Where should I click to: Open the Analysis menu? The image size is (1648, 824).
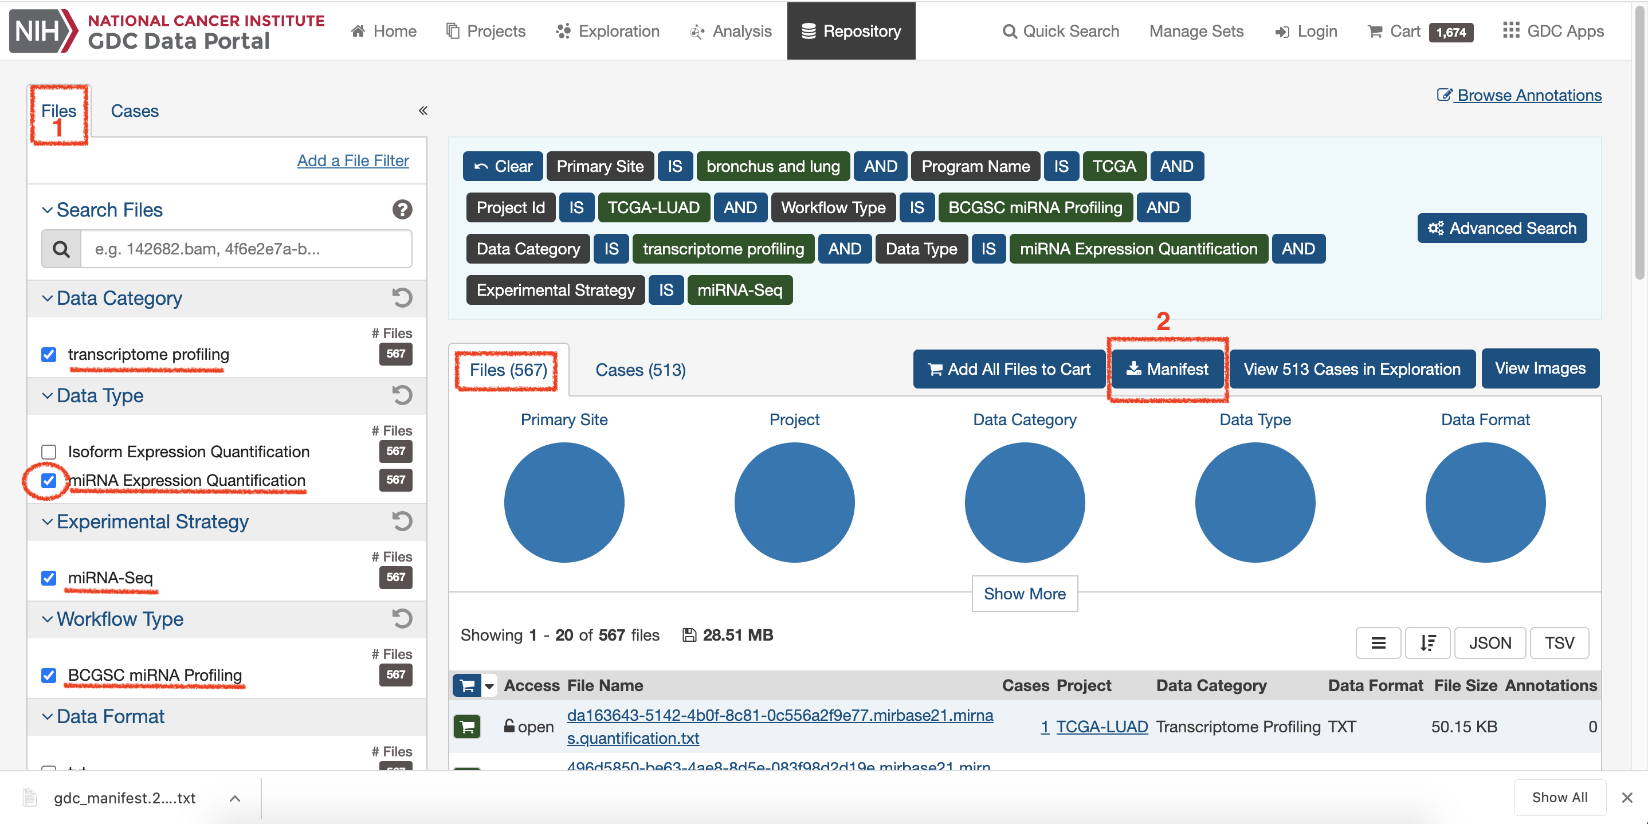pyautogui.click(x=731, y=31)
